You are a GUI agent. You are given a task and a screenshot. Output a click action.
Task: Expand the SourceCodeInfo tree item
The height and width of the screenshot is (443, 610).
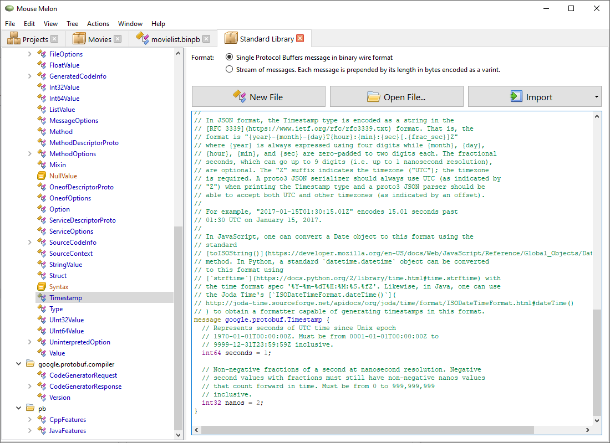point(29,242)
